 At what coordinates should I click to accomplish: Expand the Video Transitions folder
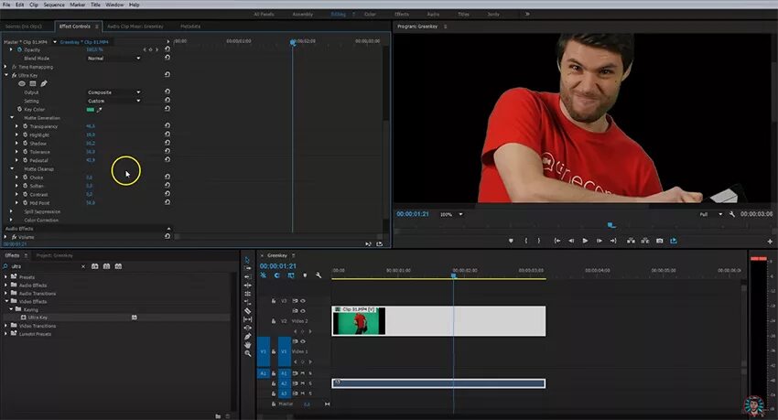point(6,326)
